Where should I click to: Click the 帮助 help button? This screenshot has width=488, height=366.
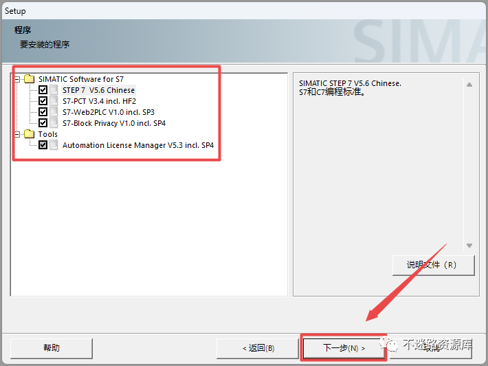[x=52, y=348]
